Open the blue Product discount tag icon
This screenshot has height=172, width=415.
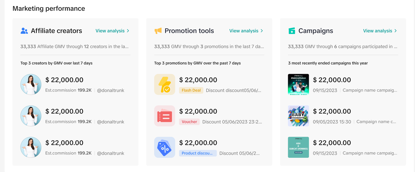165,147
